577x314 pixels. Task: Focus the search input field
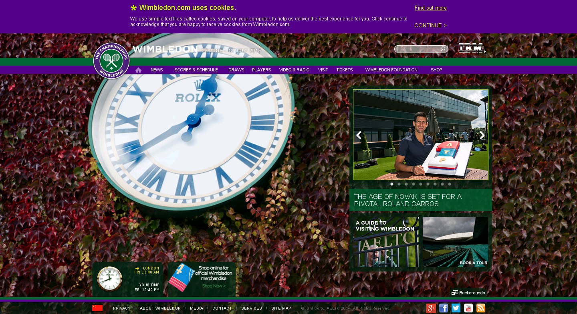(417, 49)
